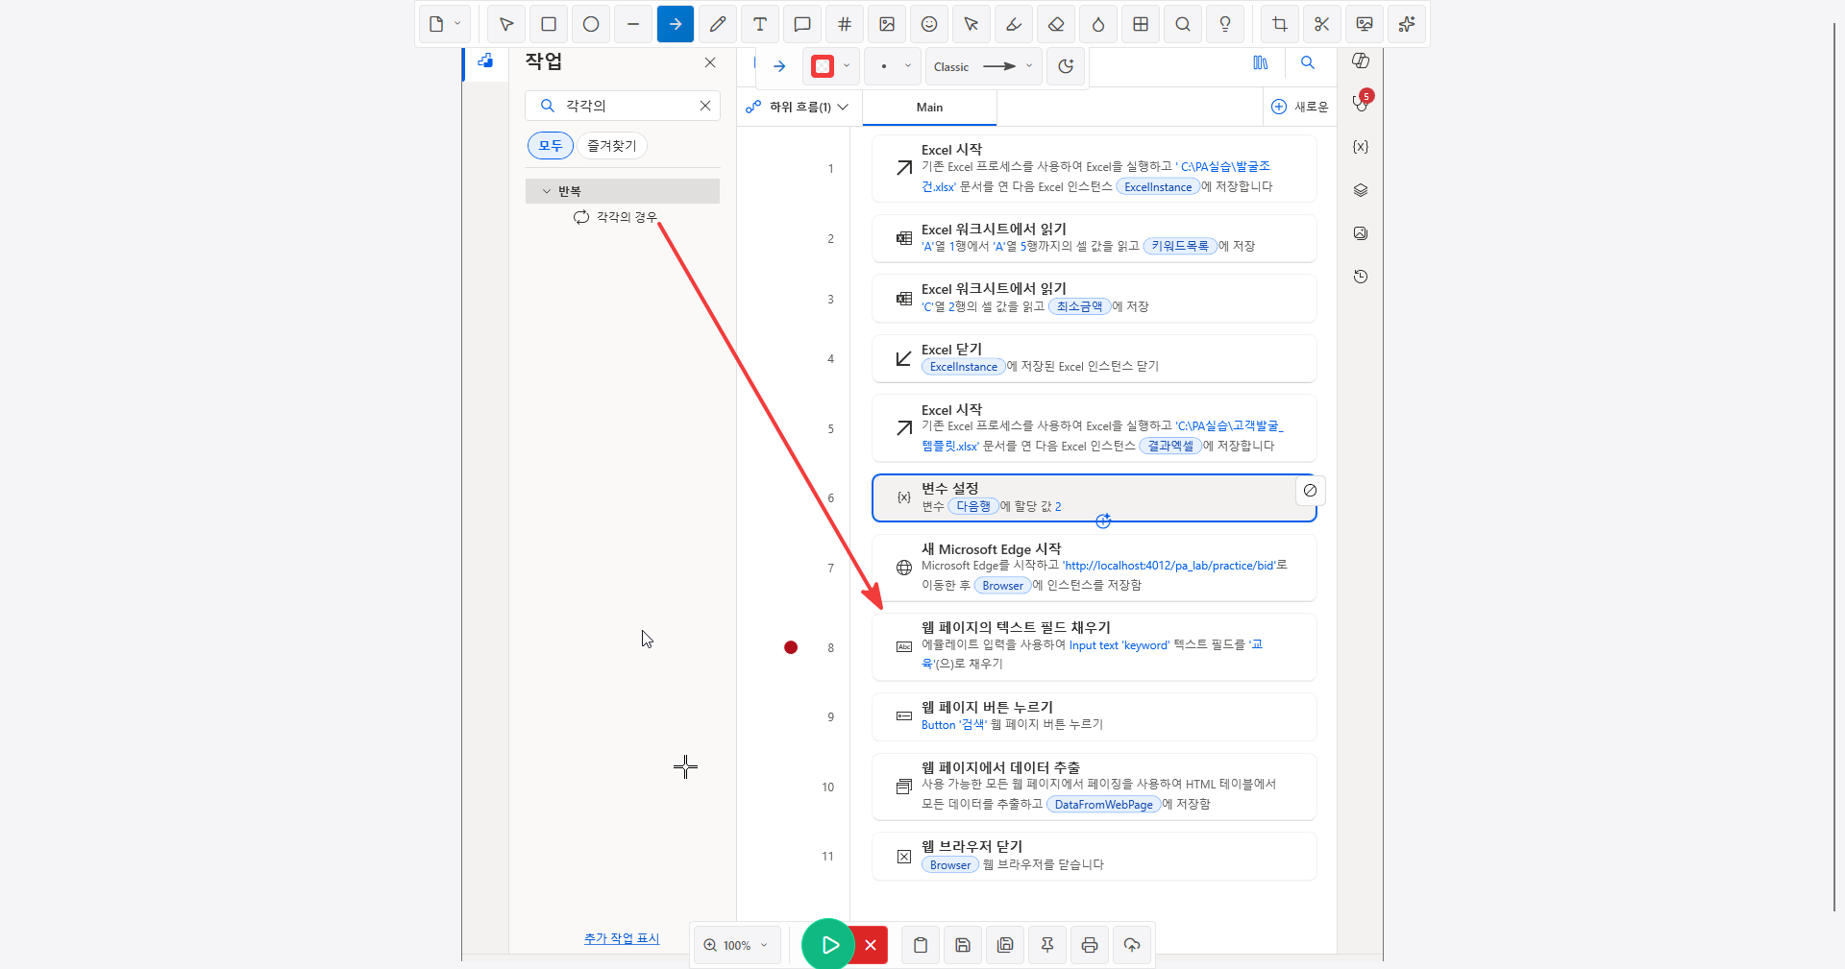Click the 새로운 add subflow button

pos(1300,107)
